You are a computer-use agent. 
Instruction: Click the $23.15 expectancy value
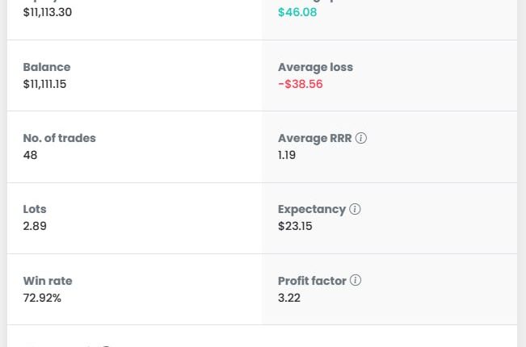point(295,226)
